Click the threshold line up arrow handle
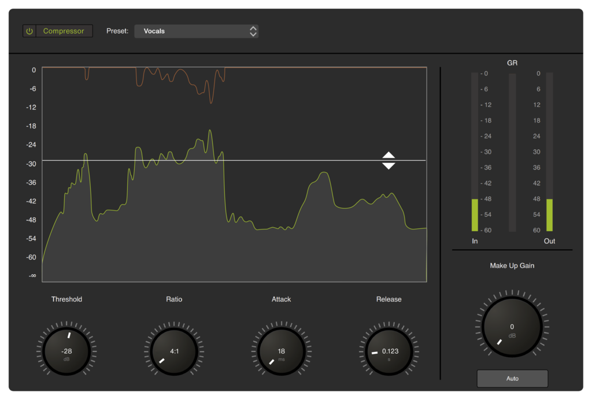This screenshot has width=592, height=400. tap(388, 155)
